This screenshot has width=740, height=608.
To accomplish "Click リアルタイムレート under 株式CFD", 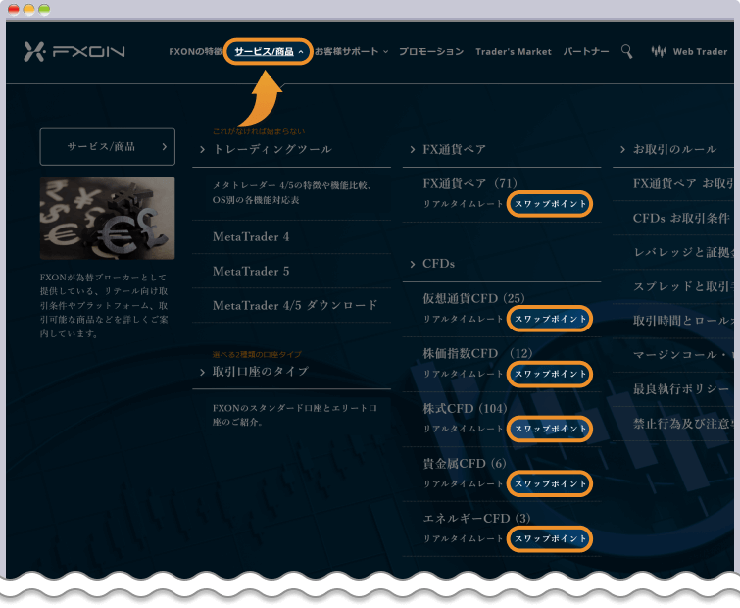I will (x=463, y=429).
